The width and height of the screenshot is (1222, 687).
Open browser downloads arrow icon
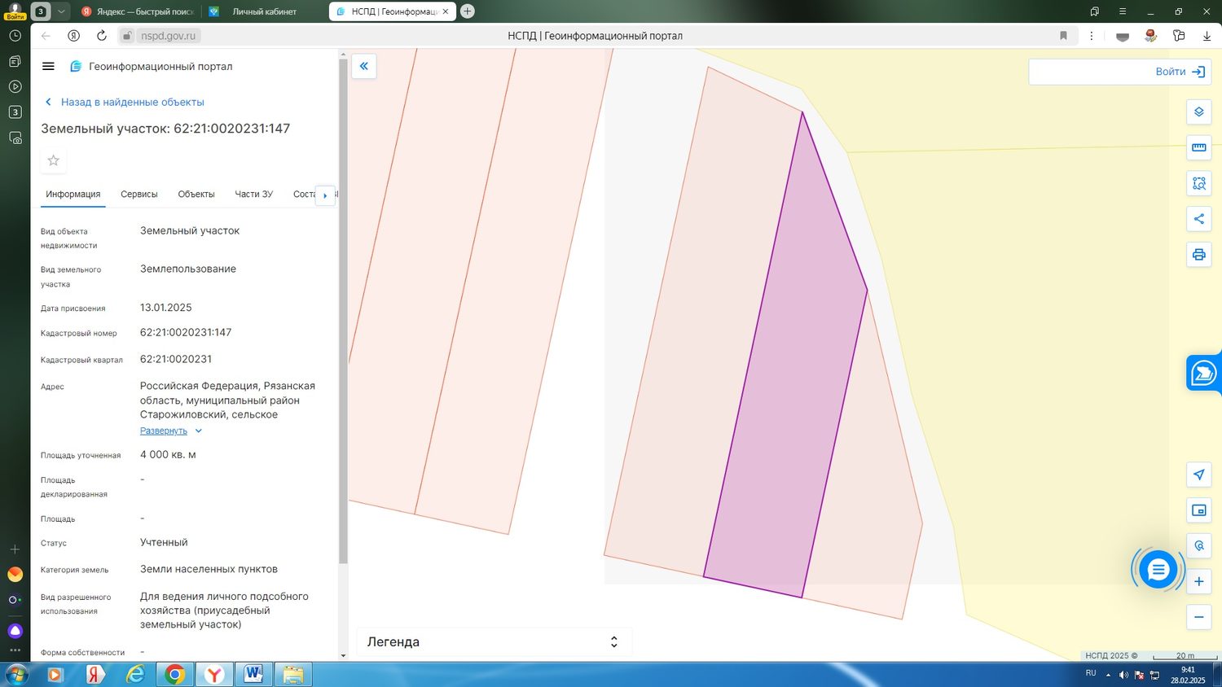(x=1207, y=36)
